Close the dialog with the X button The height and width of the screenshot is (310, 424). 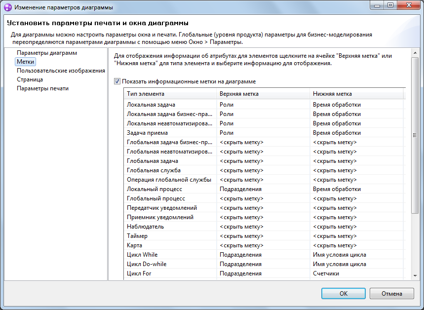coord(409,5)
